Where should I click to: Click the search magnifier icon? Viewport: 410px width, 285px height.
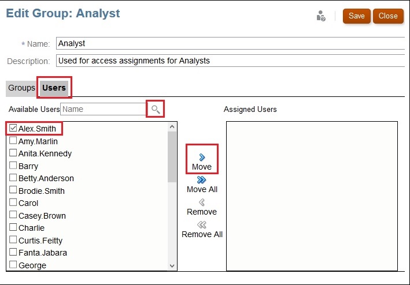tap(156, 109)
